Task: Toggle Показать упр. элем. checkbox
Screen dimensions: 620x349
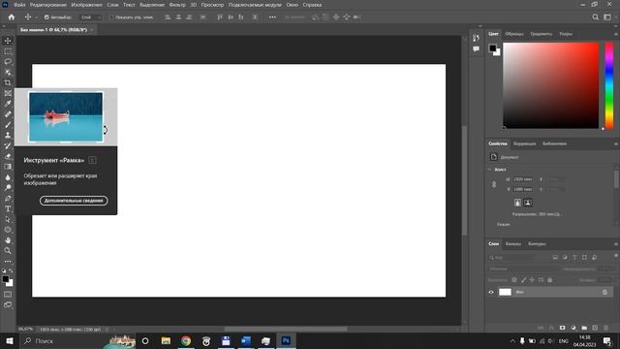Action: [111, 17]
